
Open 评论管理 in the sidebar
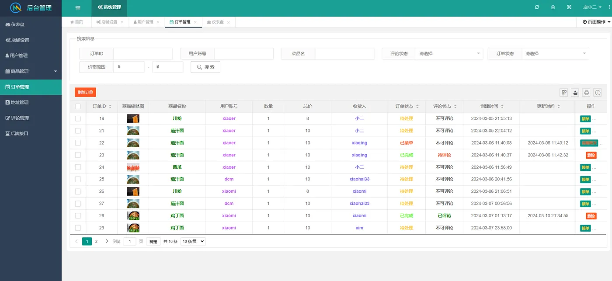tap(31, 118)
